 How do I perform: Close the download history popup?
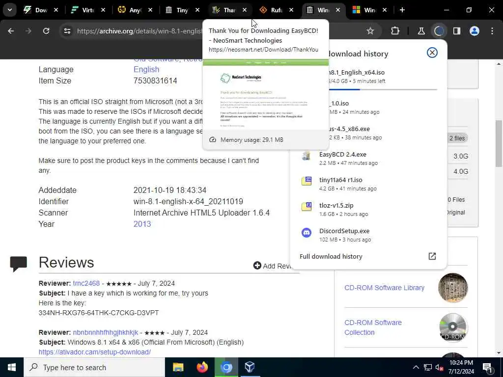pos(432,53)
